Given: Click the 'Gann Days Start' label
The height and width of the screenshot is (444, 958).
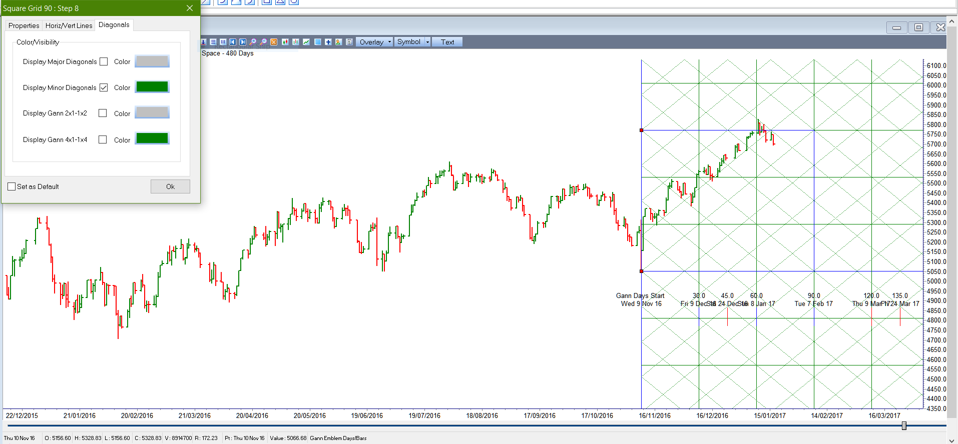Looking at the screenshot, I should point(640,295).
